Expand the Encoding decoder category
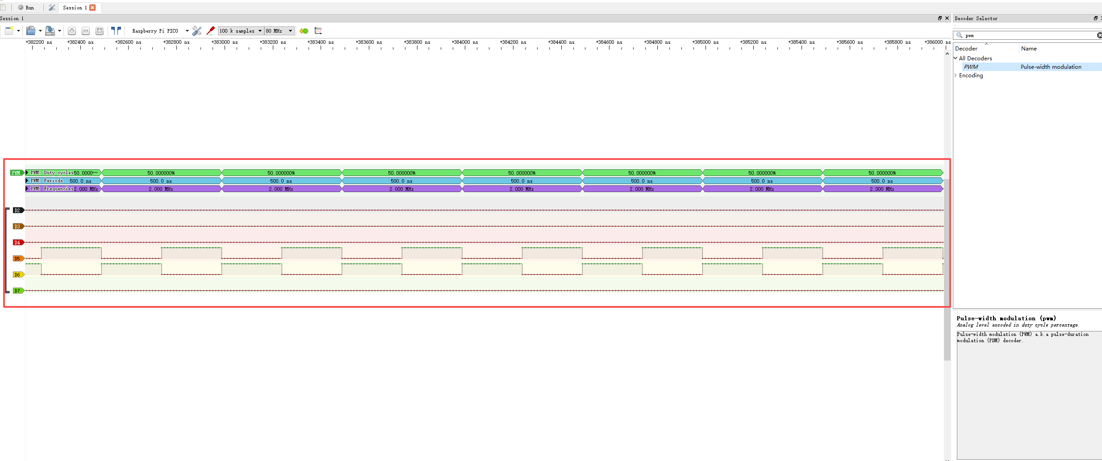Image resolution: width=1102 pixels, height=461 pixels. point(956,75)
